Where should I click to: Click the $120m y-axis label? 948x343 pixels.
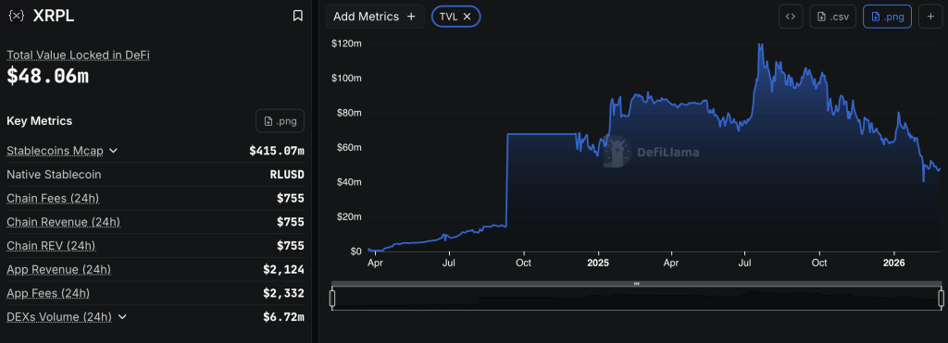coord(346,43)
